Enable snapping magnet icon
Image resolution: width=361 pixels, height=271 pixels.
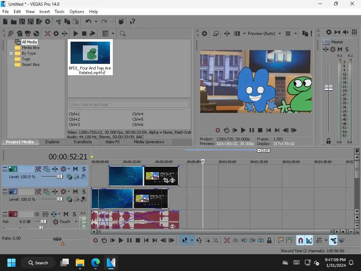pos(300,241)
